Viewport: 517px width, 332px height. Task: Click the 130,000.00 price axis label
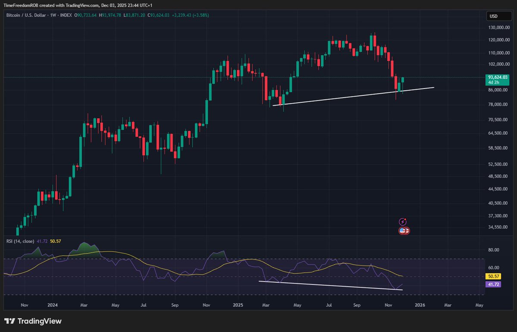coord(499,27)
